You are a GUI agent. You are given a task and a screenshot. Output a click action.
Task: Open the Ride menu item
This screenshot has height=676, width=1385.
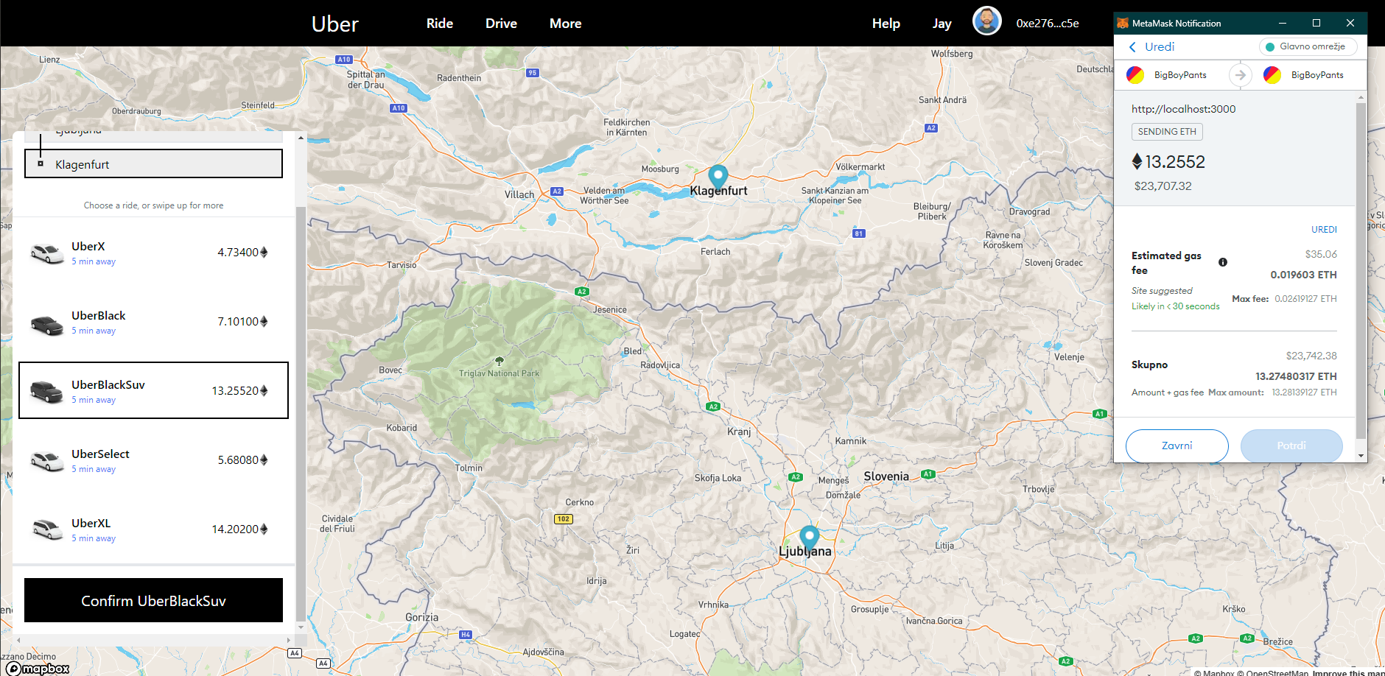[x=440, y=24]
